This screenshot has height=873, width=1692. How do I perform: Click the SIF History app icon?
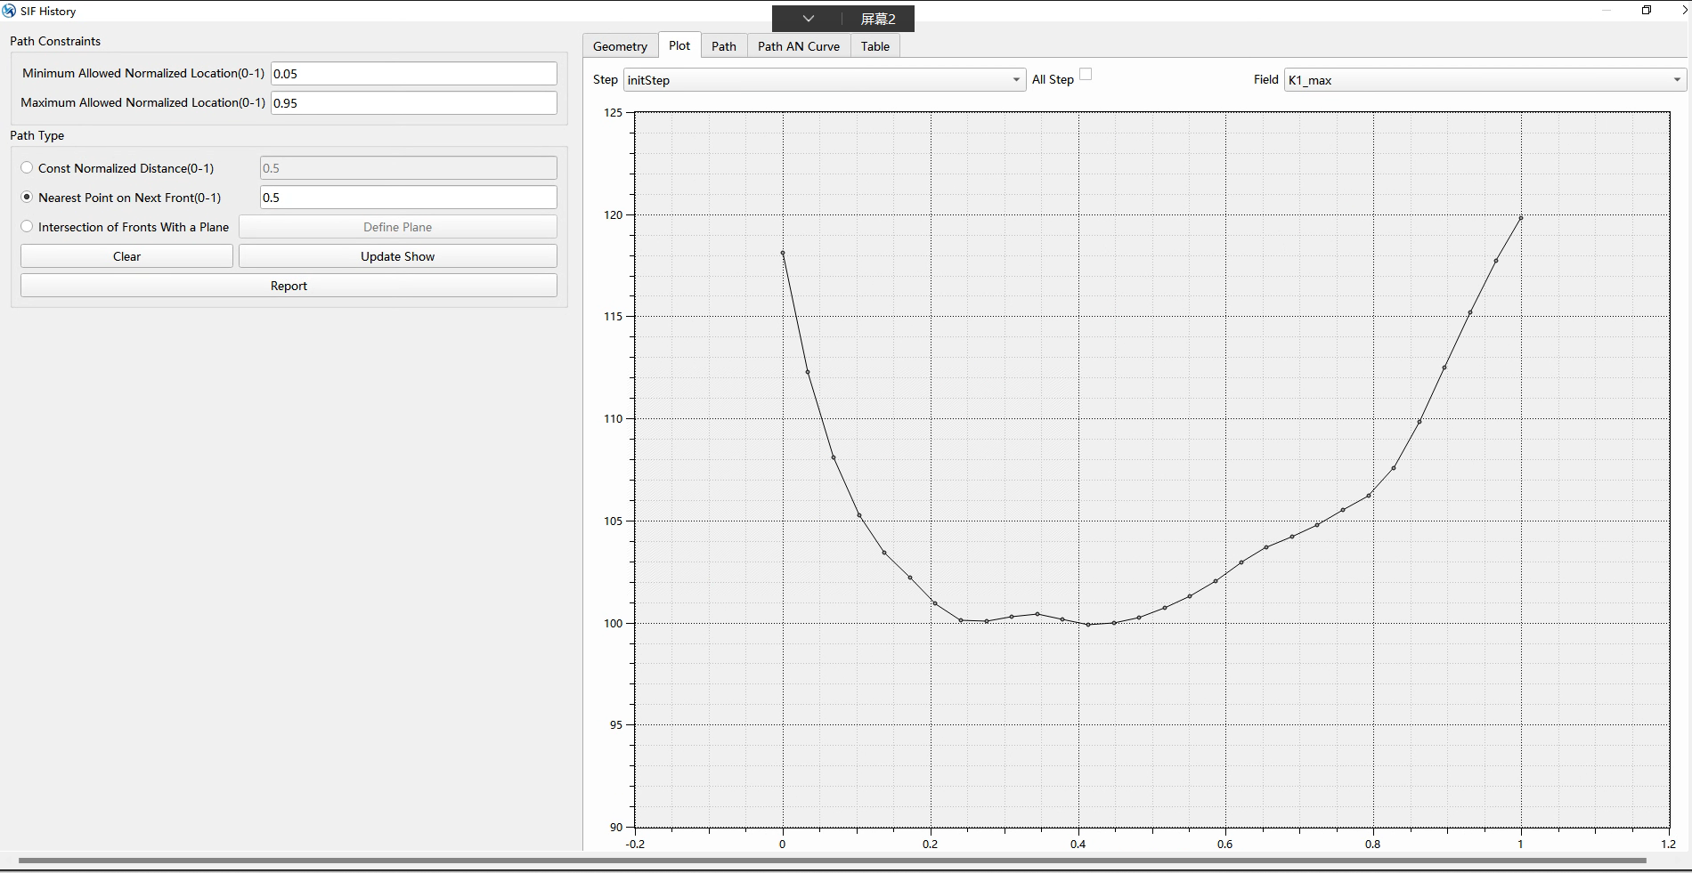pyautogui.click(x=9, y=11)
